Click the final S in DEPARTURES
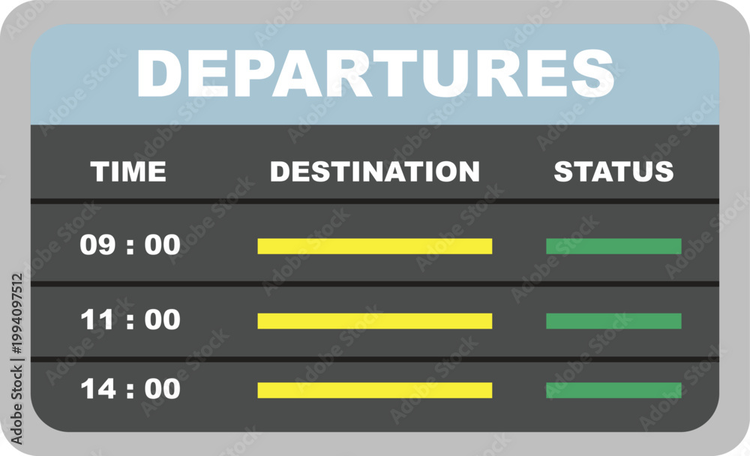The height and width of the screenshot is (456, 750). tap(592, 73)
